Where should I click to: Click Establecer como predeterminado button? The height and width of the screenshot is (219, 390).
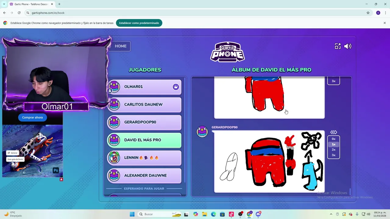click(x=139, y=23)
